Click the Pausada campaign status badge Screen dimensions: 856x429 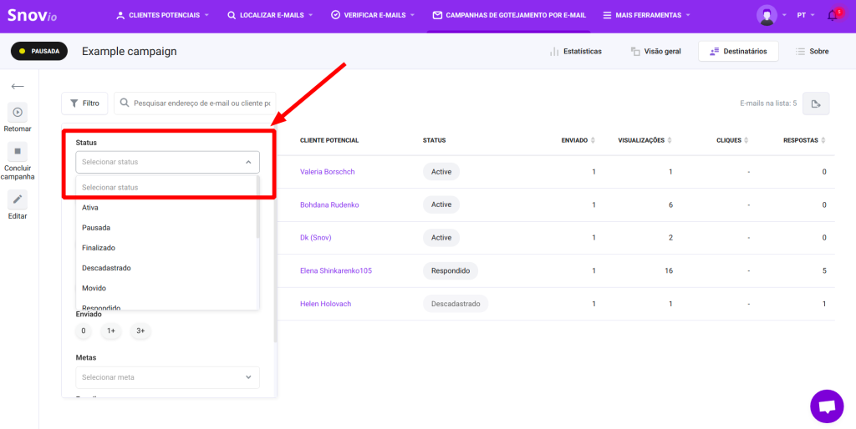(39, 51)
